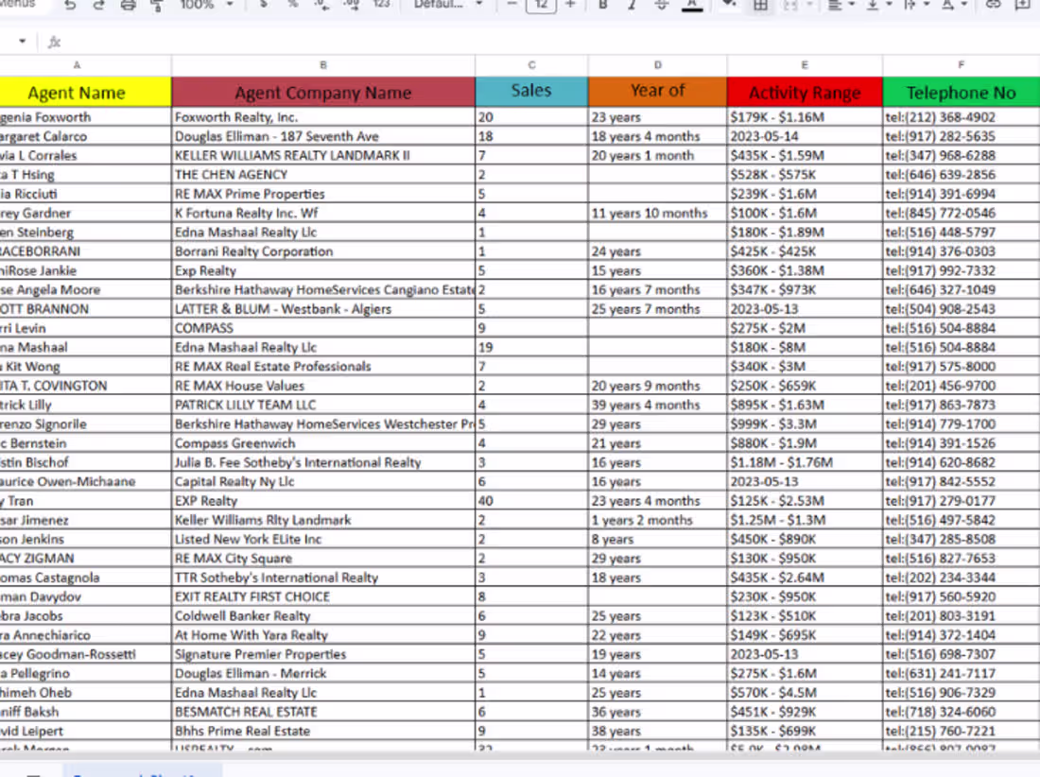
Task: Select cell $999K - $3.3M
Action: (x=805, y=423)
